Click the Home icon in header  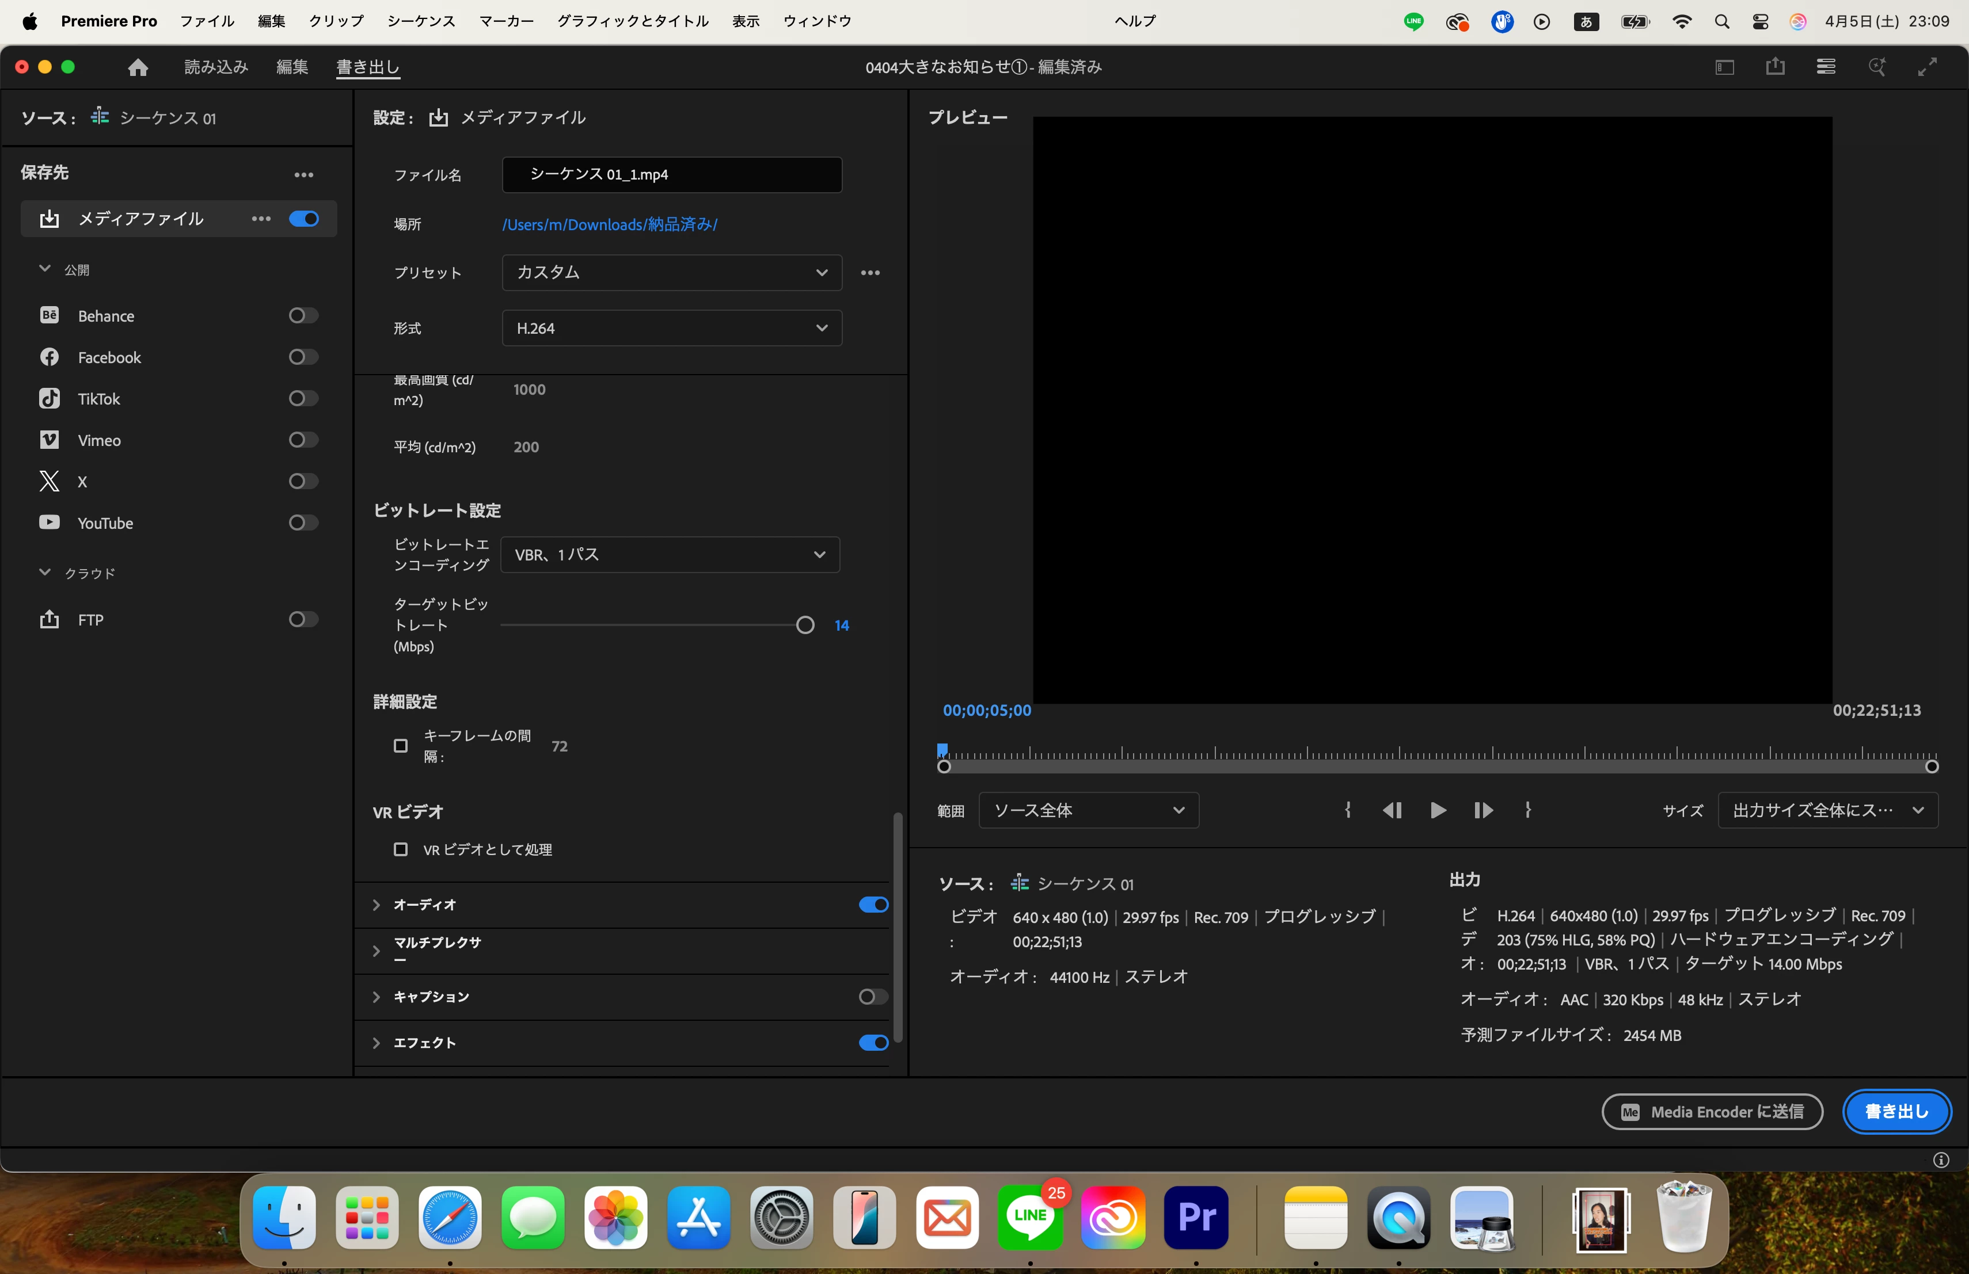click(x=138, y=67)
